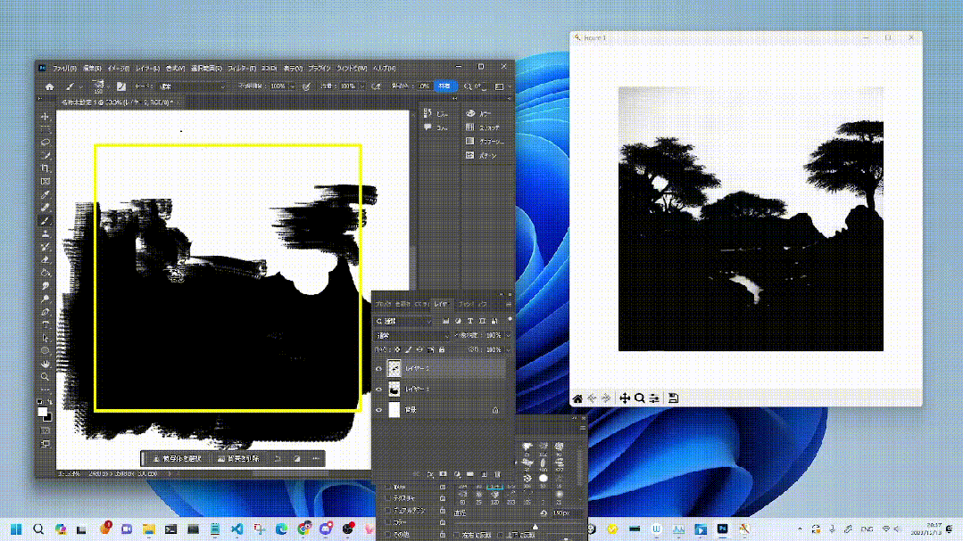Screen dimensions: 963x541
Task: Open the フィルター menu
Action: (x=241, y=68)
